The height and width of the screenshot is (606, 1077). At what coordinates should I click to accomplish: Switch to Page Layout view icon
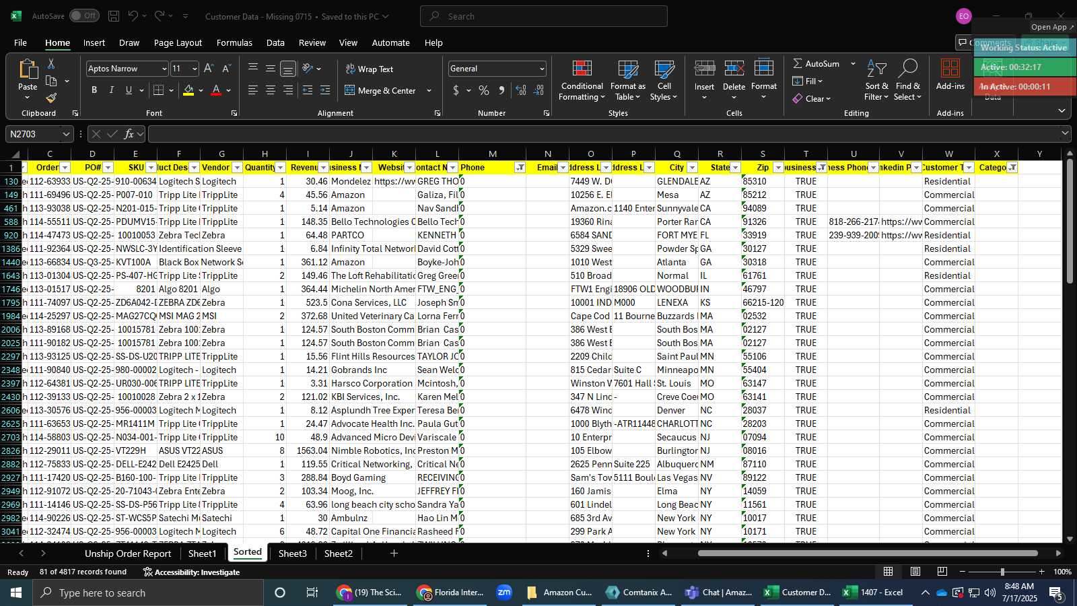(915, 572)
